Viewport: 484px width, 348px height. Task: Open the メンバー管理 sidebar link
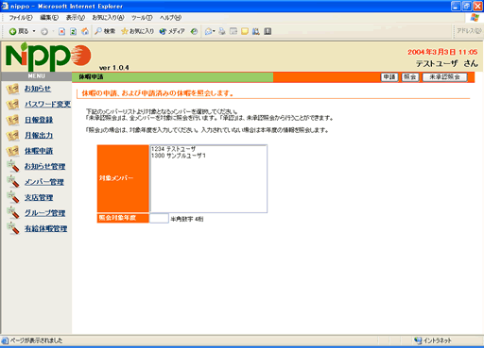click(44, 182)
